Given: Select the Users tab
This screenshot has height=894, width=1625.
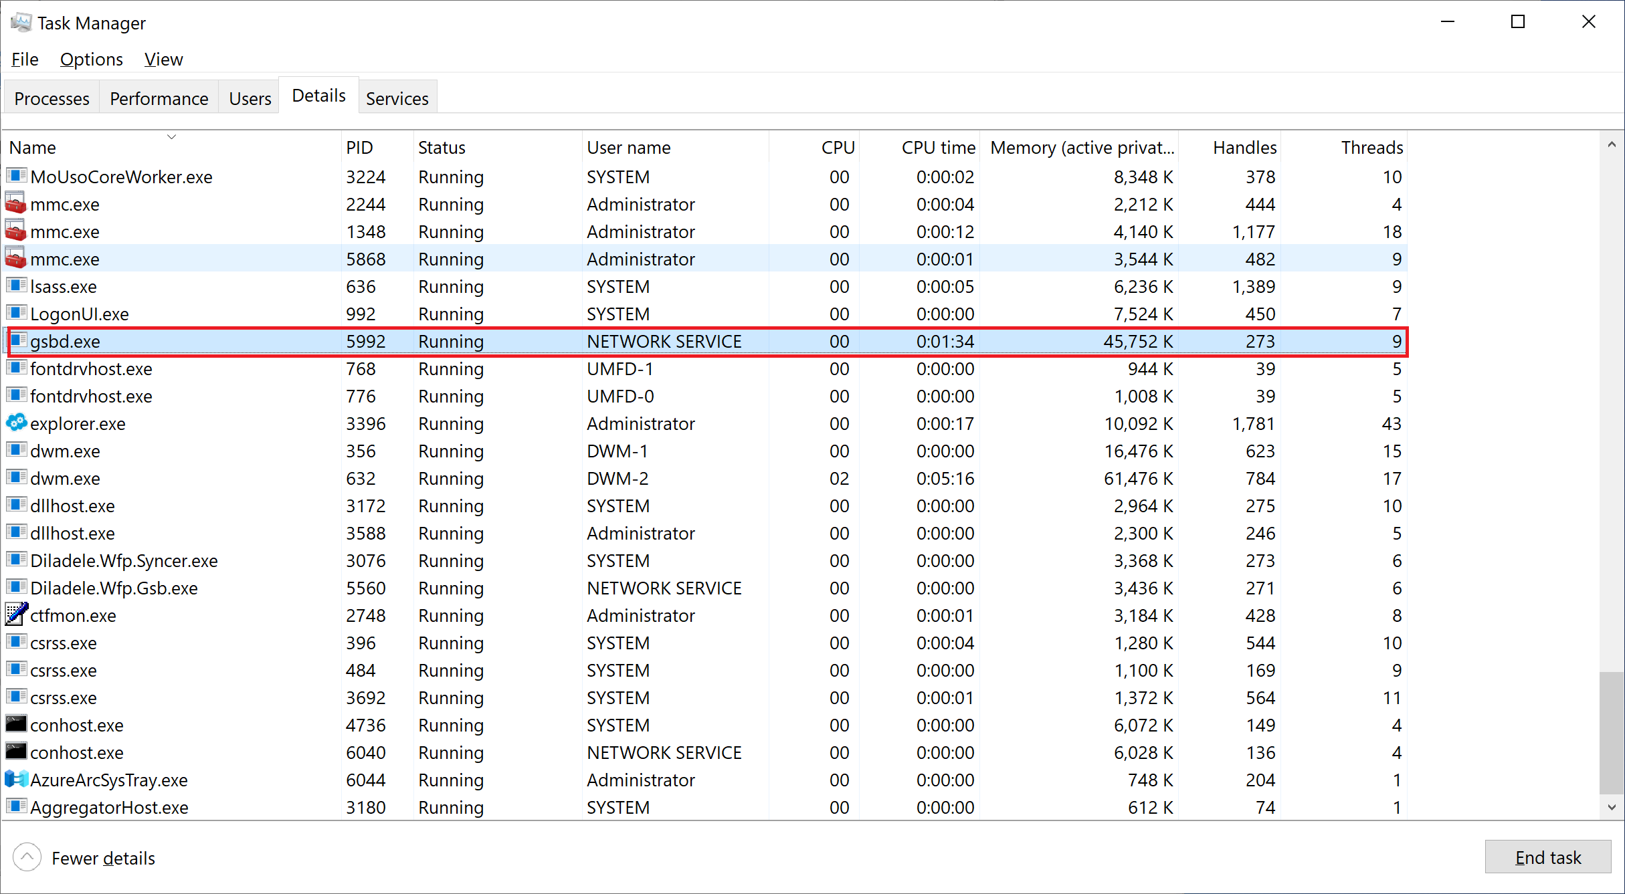Looking at the screenshot, I should pyautogui.click(x=250, y=98).
